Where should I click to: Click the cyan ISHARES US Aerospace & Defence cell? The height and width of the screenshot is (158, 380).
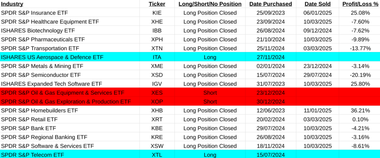point(52,57)
